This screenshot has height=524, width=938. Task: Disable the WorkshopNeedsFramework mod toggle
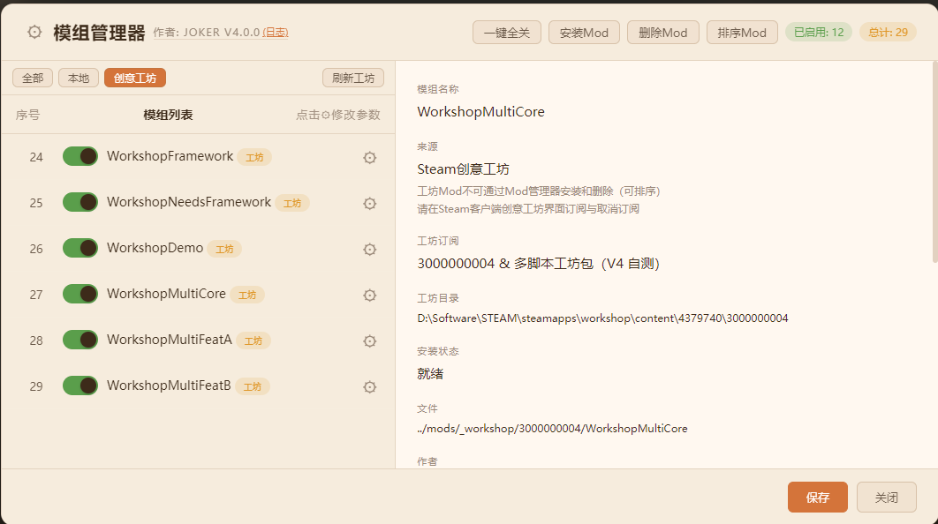coord(80,202)
